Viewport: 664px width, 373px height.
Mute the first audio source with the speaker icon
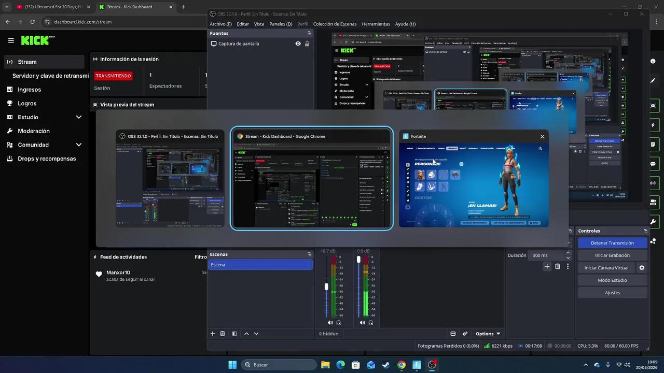(x=330, y=322)
